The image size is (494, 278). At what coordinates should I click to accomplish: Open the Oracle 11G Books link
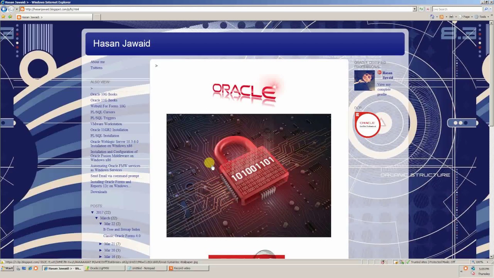(104, 100)
